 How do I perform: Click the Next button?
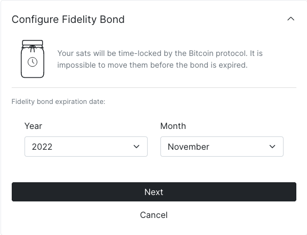[154, 192]
